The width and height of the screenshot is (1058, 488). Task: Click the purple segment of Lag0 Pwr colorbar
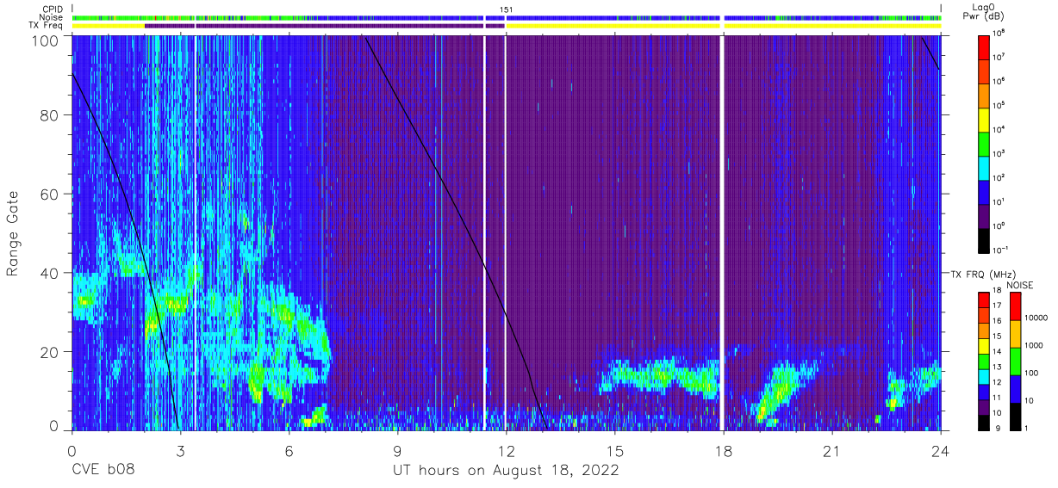click(x=984, y=215)
